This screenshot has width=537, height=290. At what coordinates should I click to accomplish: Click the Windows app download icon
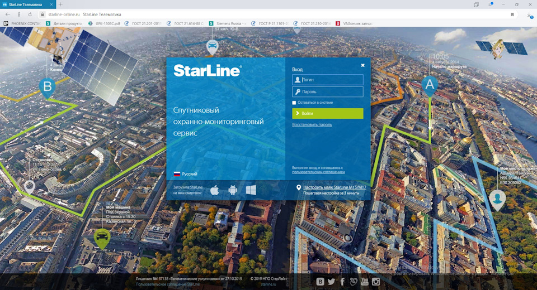[x=251, y=190]
